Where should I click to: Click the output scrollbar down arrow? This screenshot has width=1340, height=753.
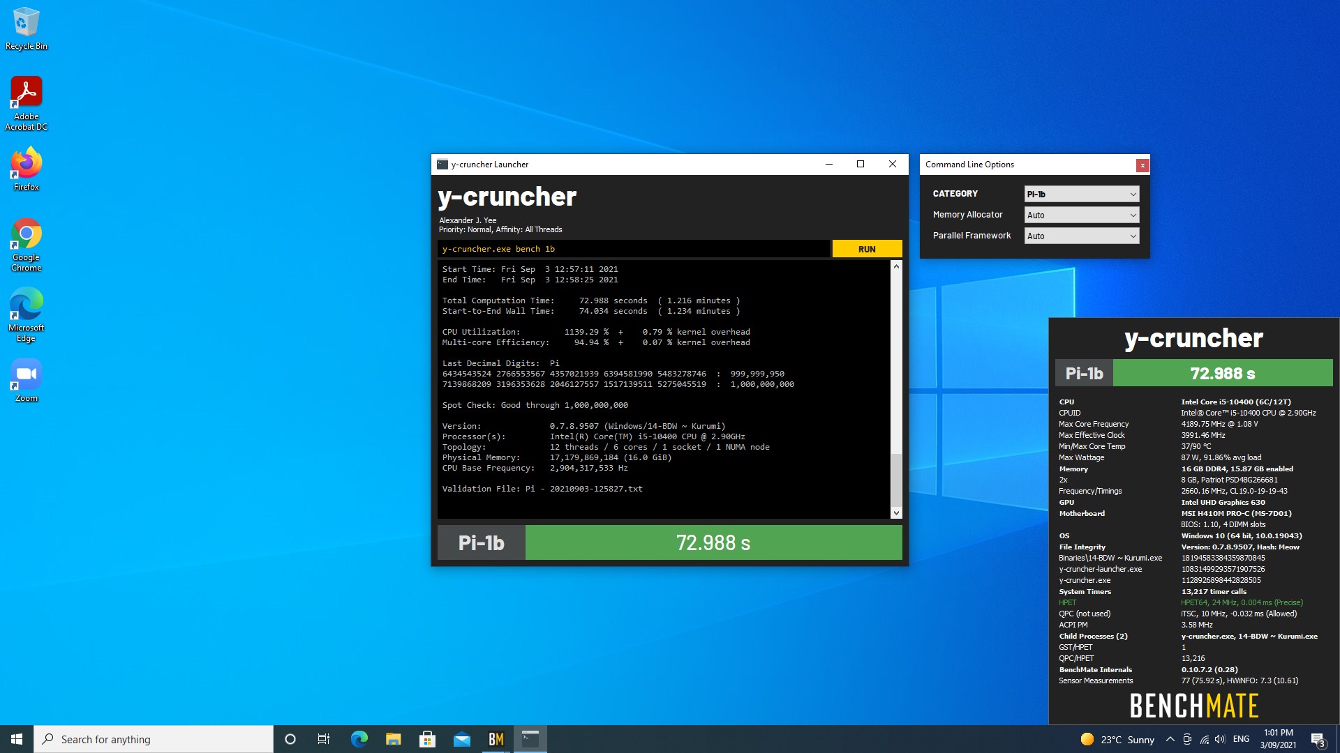(896, 513)
